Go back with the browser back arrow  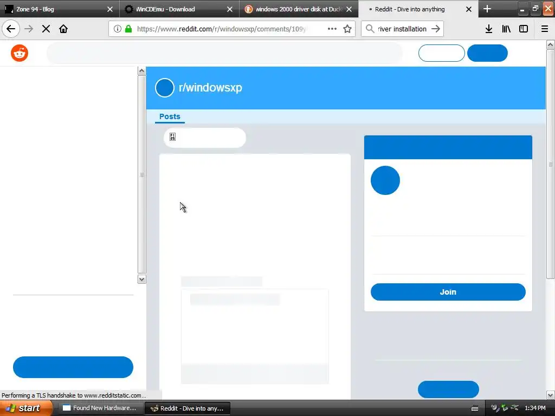pyautogui.click(x=11, y=29)
